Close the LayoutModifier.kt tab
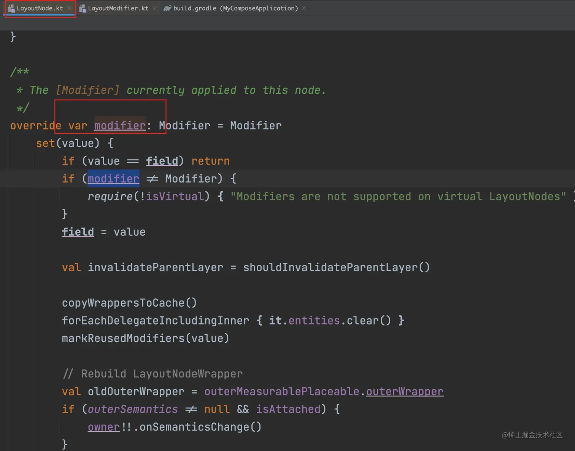Viewport: 575px width, 451px height. point(154,8)
